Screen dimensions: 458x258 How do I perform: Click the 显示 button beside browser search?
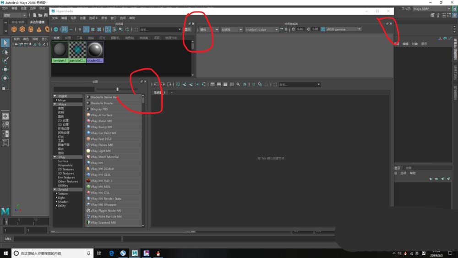point(187,29)
